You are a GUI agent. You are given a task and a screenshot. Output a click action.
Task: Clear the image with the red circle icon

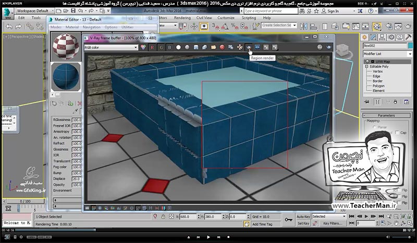(222, 47)
